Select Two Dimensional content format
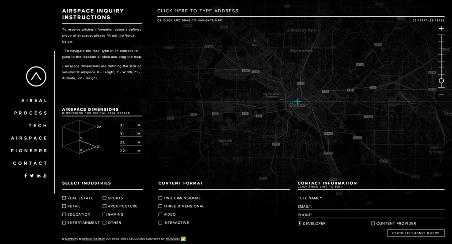 160,198
